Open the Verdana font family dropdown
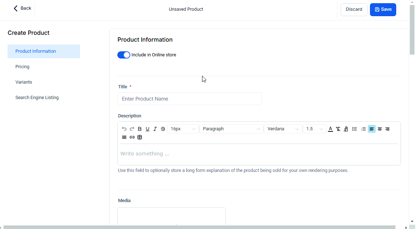This screenshot has width=417, height=229. point(283,129)
